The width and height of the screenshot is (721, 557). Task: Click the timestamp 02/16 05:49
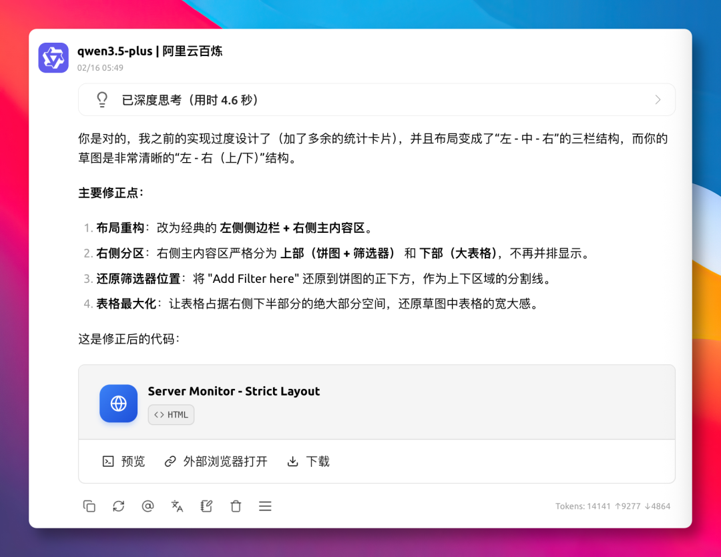tap(100, 68)
